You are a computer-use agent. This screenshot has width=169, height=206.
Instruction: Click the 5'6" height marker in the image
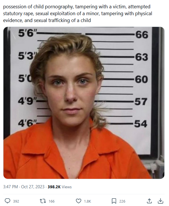(28, 33)
